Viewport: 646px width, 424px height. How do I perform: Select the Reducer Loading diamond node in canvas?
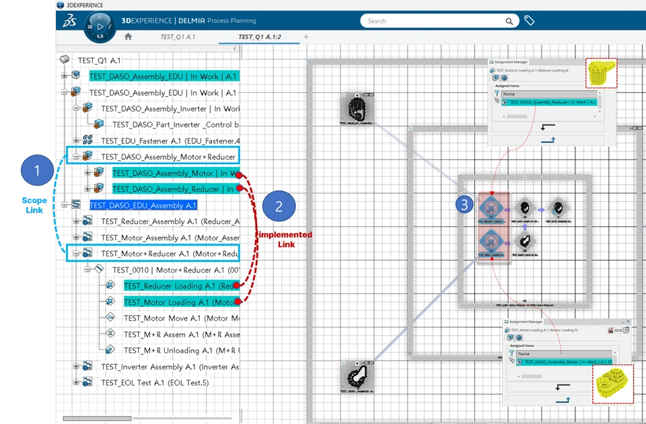[x=491, y=209]
